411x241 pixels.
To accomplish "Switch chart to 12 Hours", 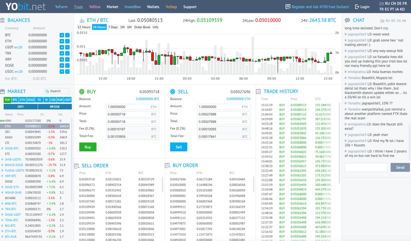I will click(84, 27).
